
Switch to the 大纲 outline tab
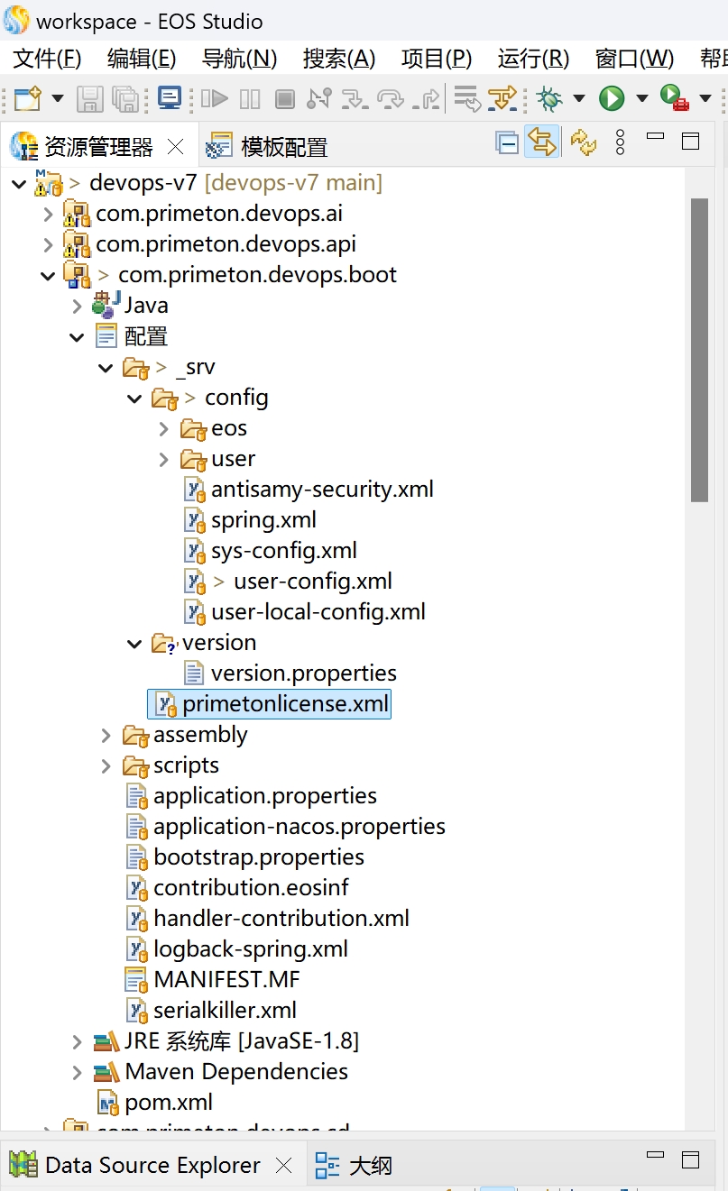tap(370, 1165)
